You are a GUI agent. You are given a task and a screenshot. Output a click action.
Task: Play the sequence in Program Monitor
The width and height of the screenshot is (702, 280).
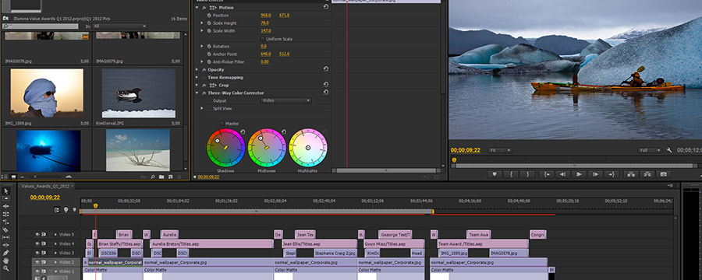tap(580, 174)
